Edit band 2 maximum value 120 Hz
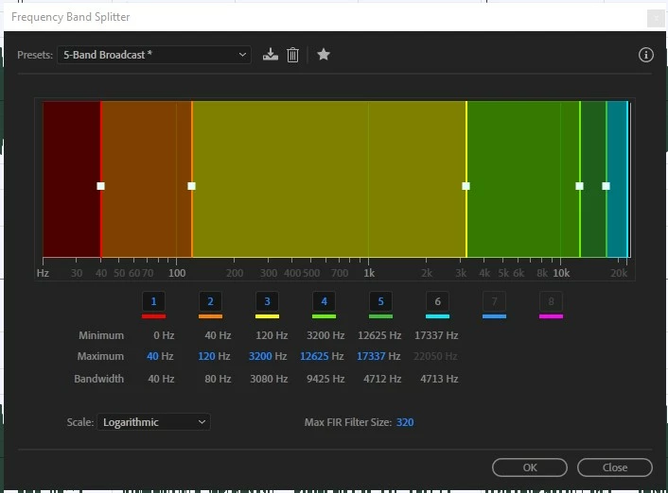Viewport: 668px width, 493px height. click(206, 356)
